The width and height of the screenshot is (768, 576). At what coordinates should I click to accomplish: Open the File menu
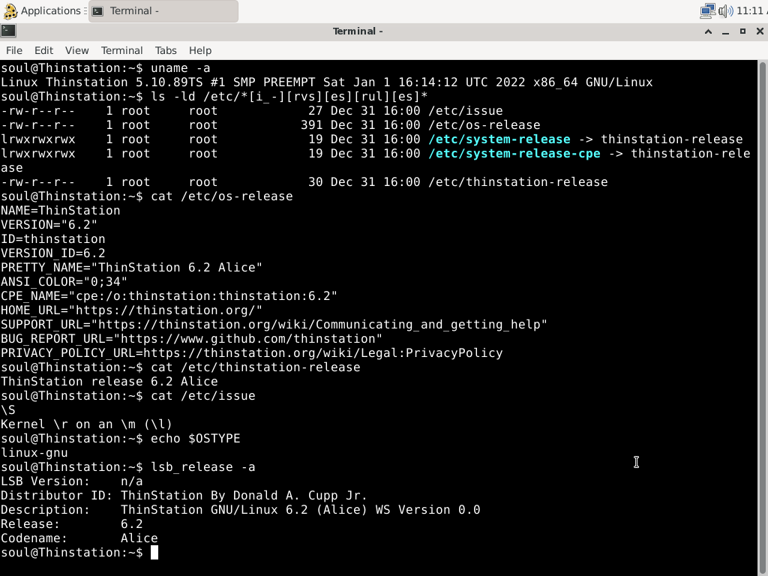(x=13, y=50)
